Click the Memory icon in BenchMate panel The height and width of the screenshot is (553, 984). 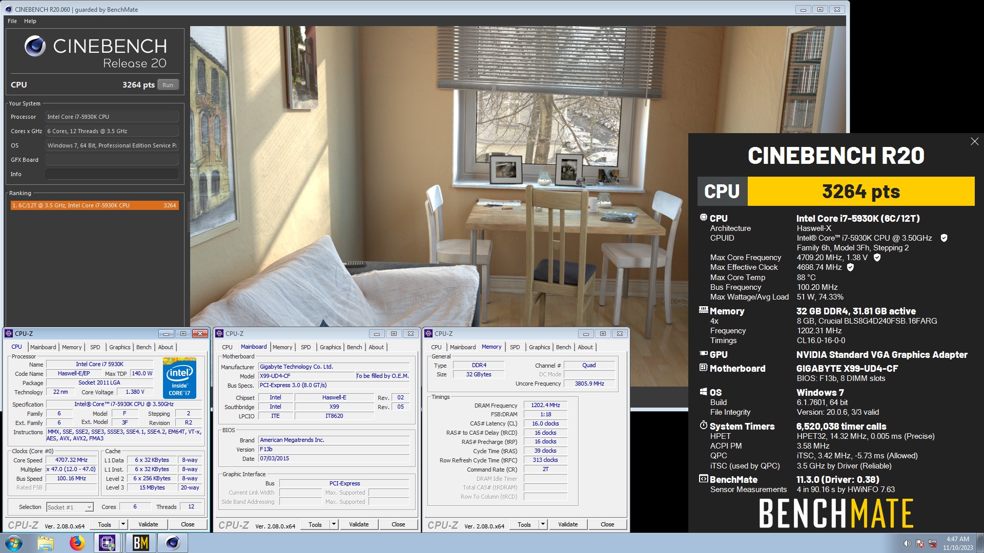point(703,310)
